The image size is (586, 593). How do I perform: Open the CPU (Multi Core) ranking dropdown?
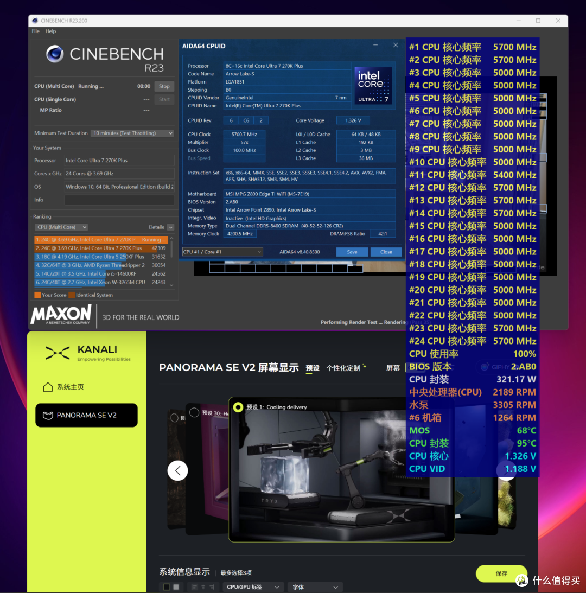coord(61,227)
